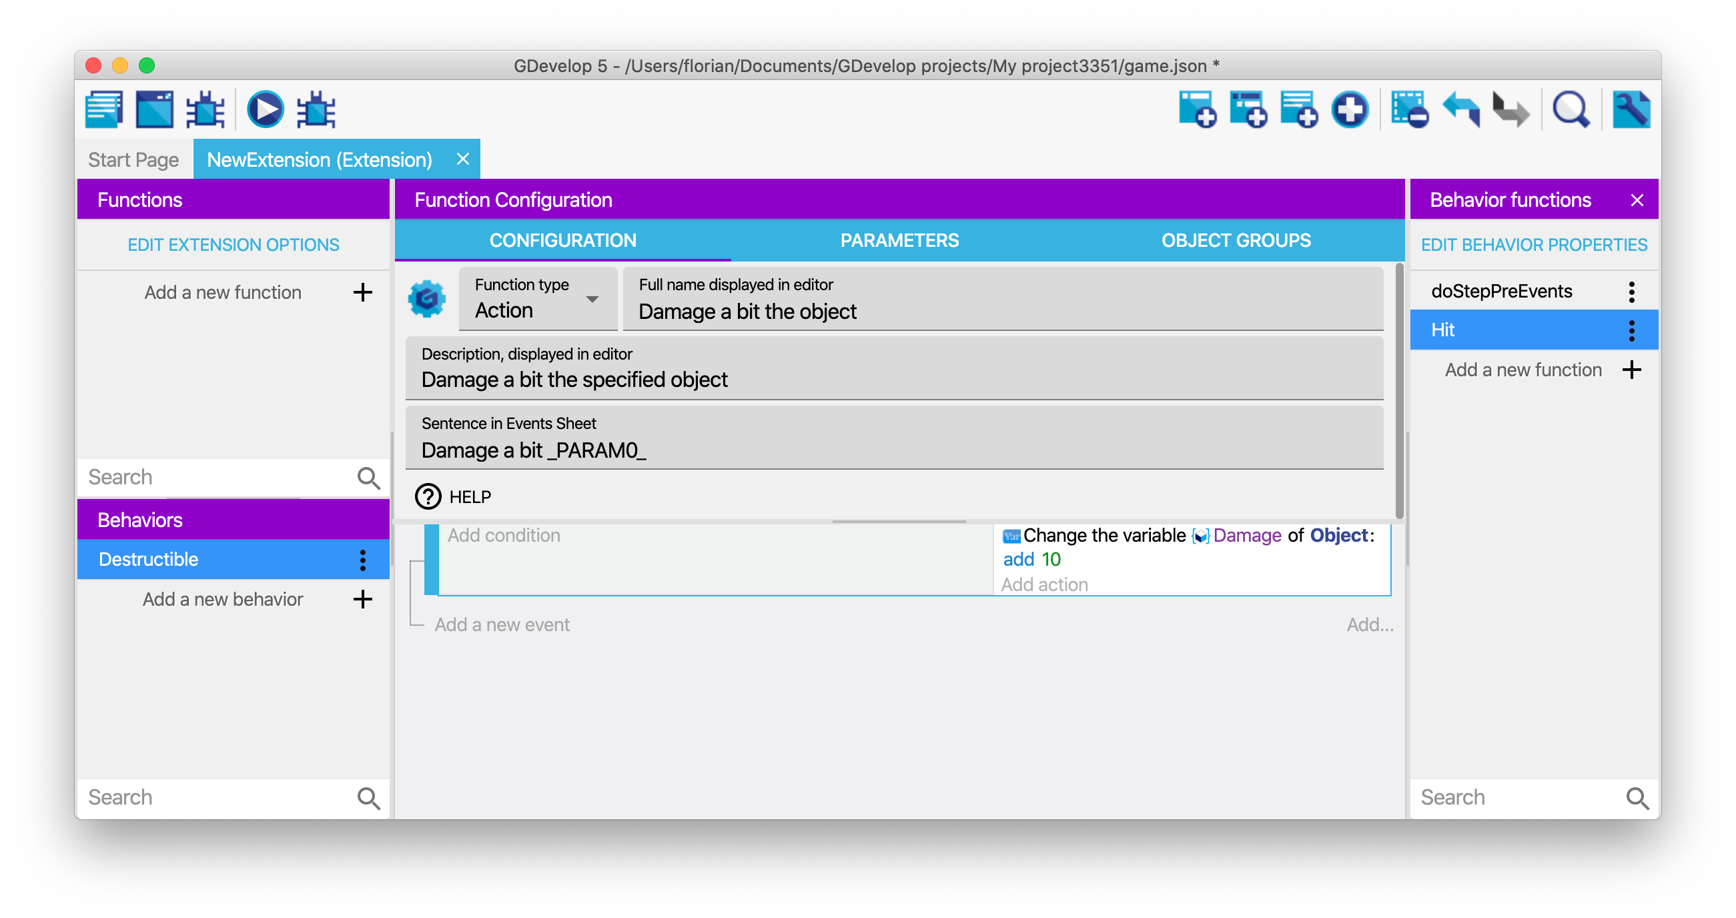Open debugger icon next to preview
The image size is (1736, 918).
[316, 109]
